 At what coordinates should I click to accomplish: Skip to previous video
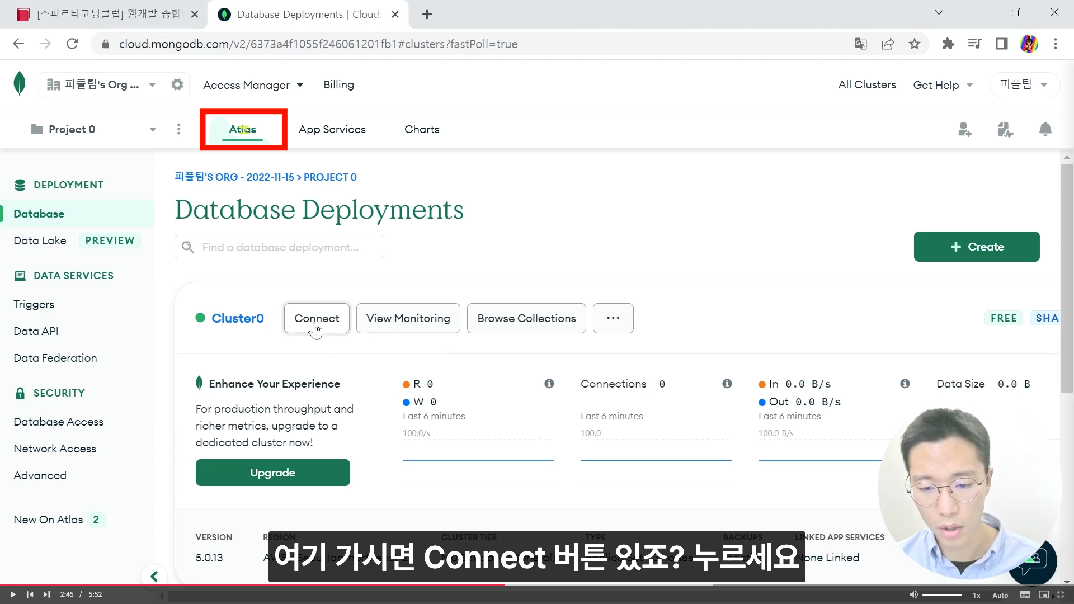(30, 594)
